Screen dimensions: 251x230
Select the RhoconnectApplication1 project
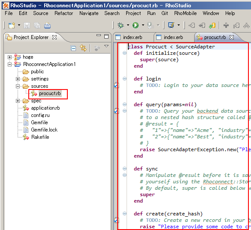tap(49, 64)
